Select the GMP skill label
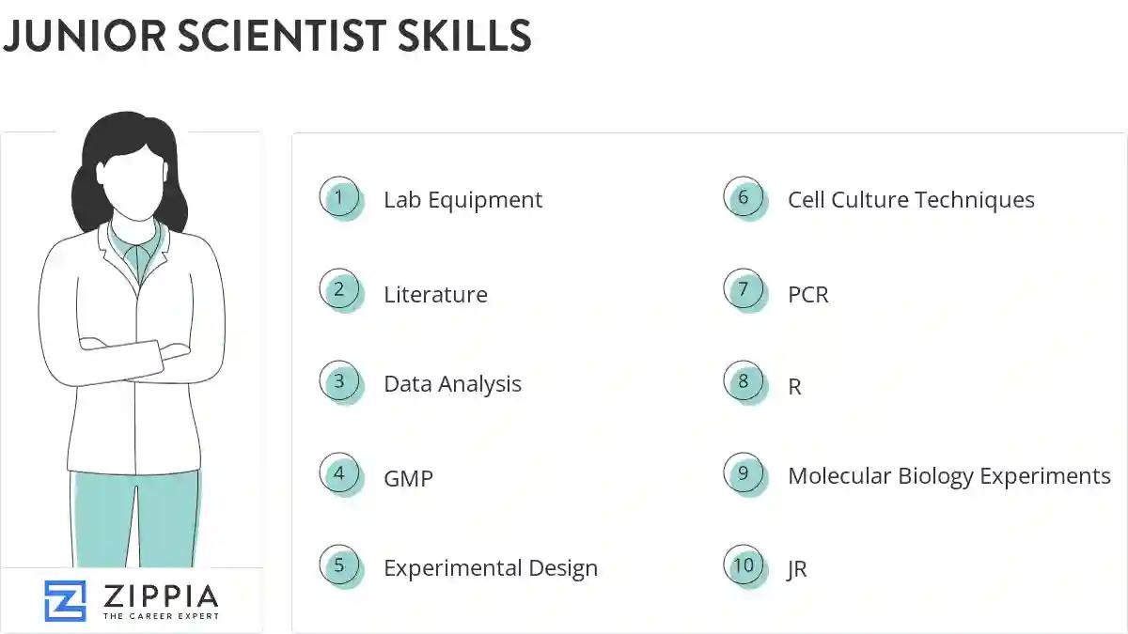 pos(408,479)
